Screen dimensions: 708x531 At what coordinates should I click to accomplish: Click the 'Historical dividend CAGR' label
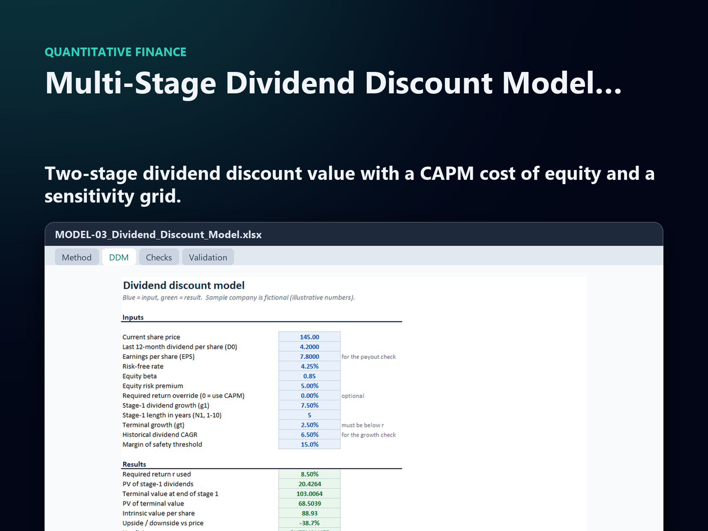[x=160, y=435]
